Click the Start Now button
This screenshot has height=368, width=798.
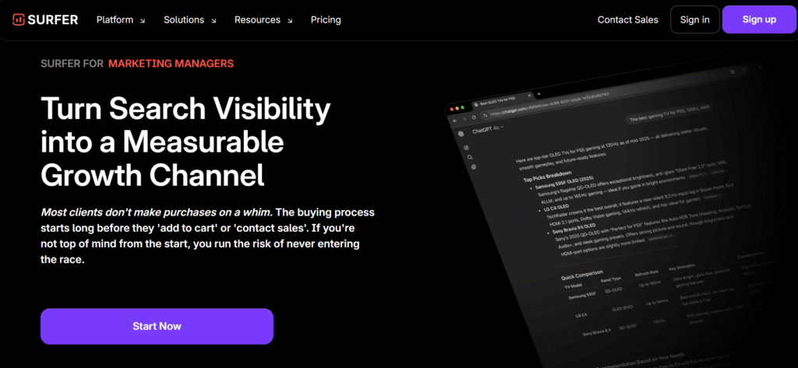coord(157,326)
